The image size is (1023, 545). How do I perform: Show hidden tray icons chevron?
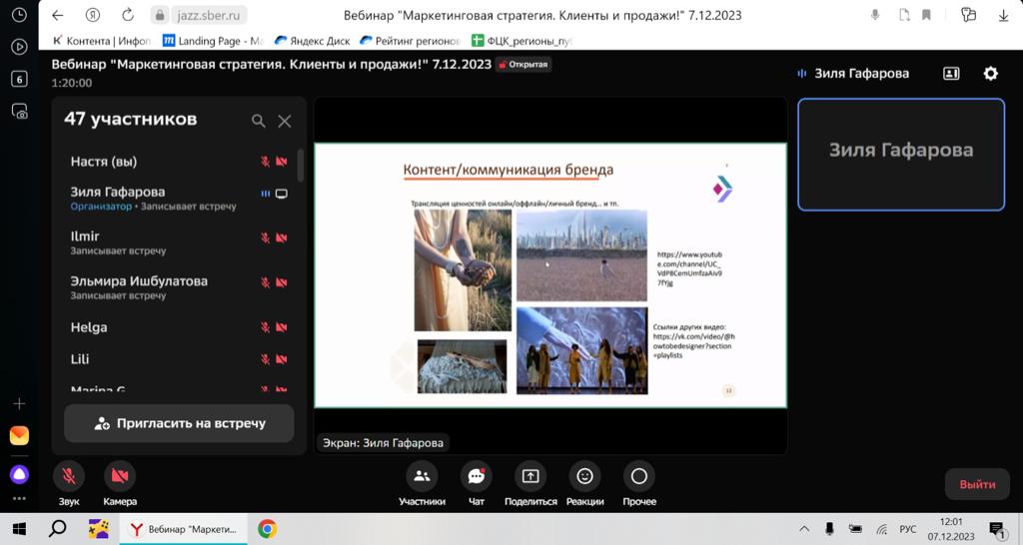(804, 529)
